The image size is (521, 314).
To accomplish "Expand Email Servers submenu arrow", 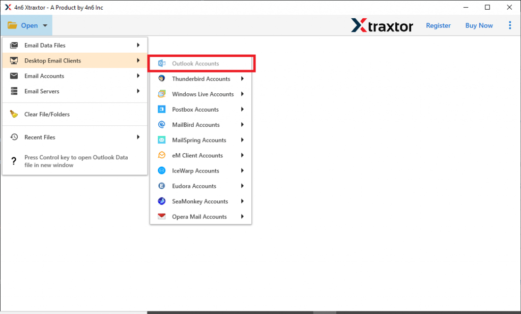I will [x=138, y=91].
